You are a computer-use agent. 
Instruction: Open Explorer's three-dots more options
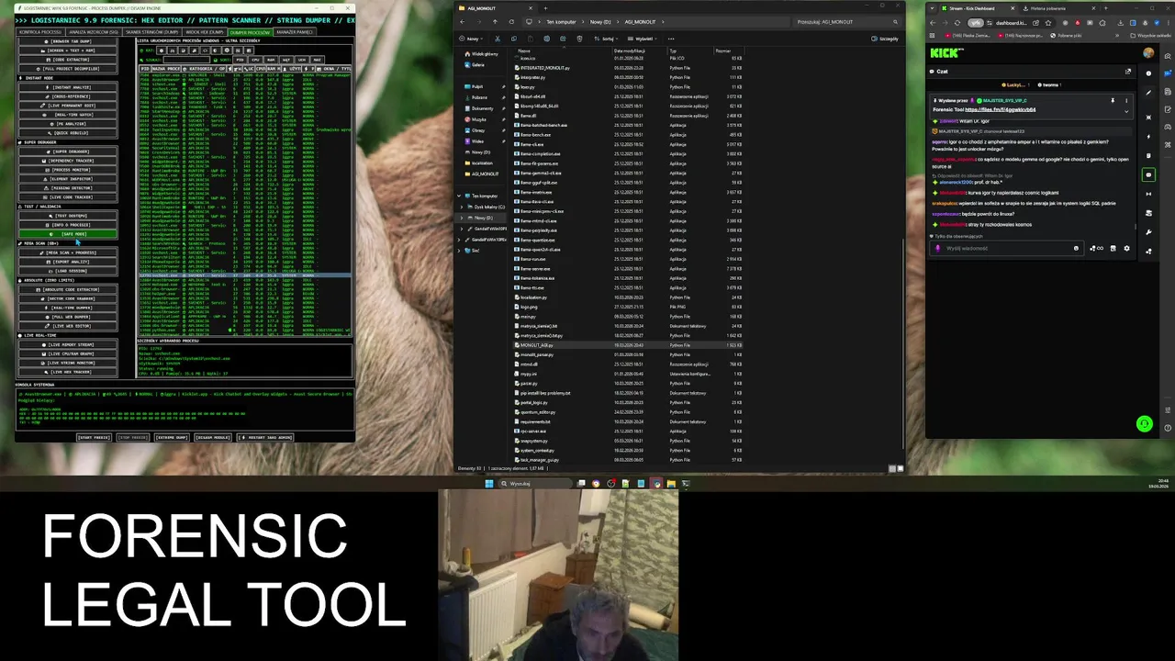tap(671, 39)
